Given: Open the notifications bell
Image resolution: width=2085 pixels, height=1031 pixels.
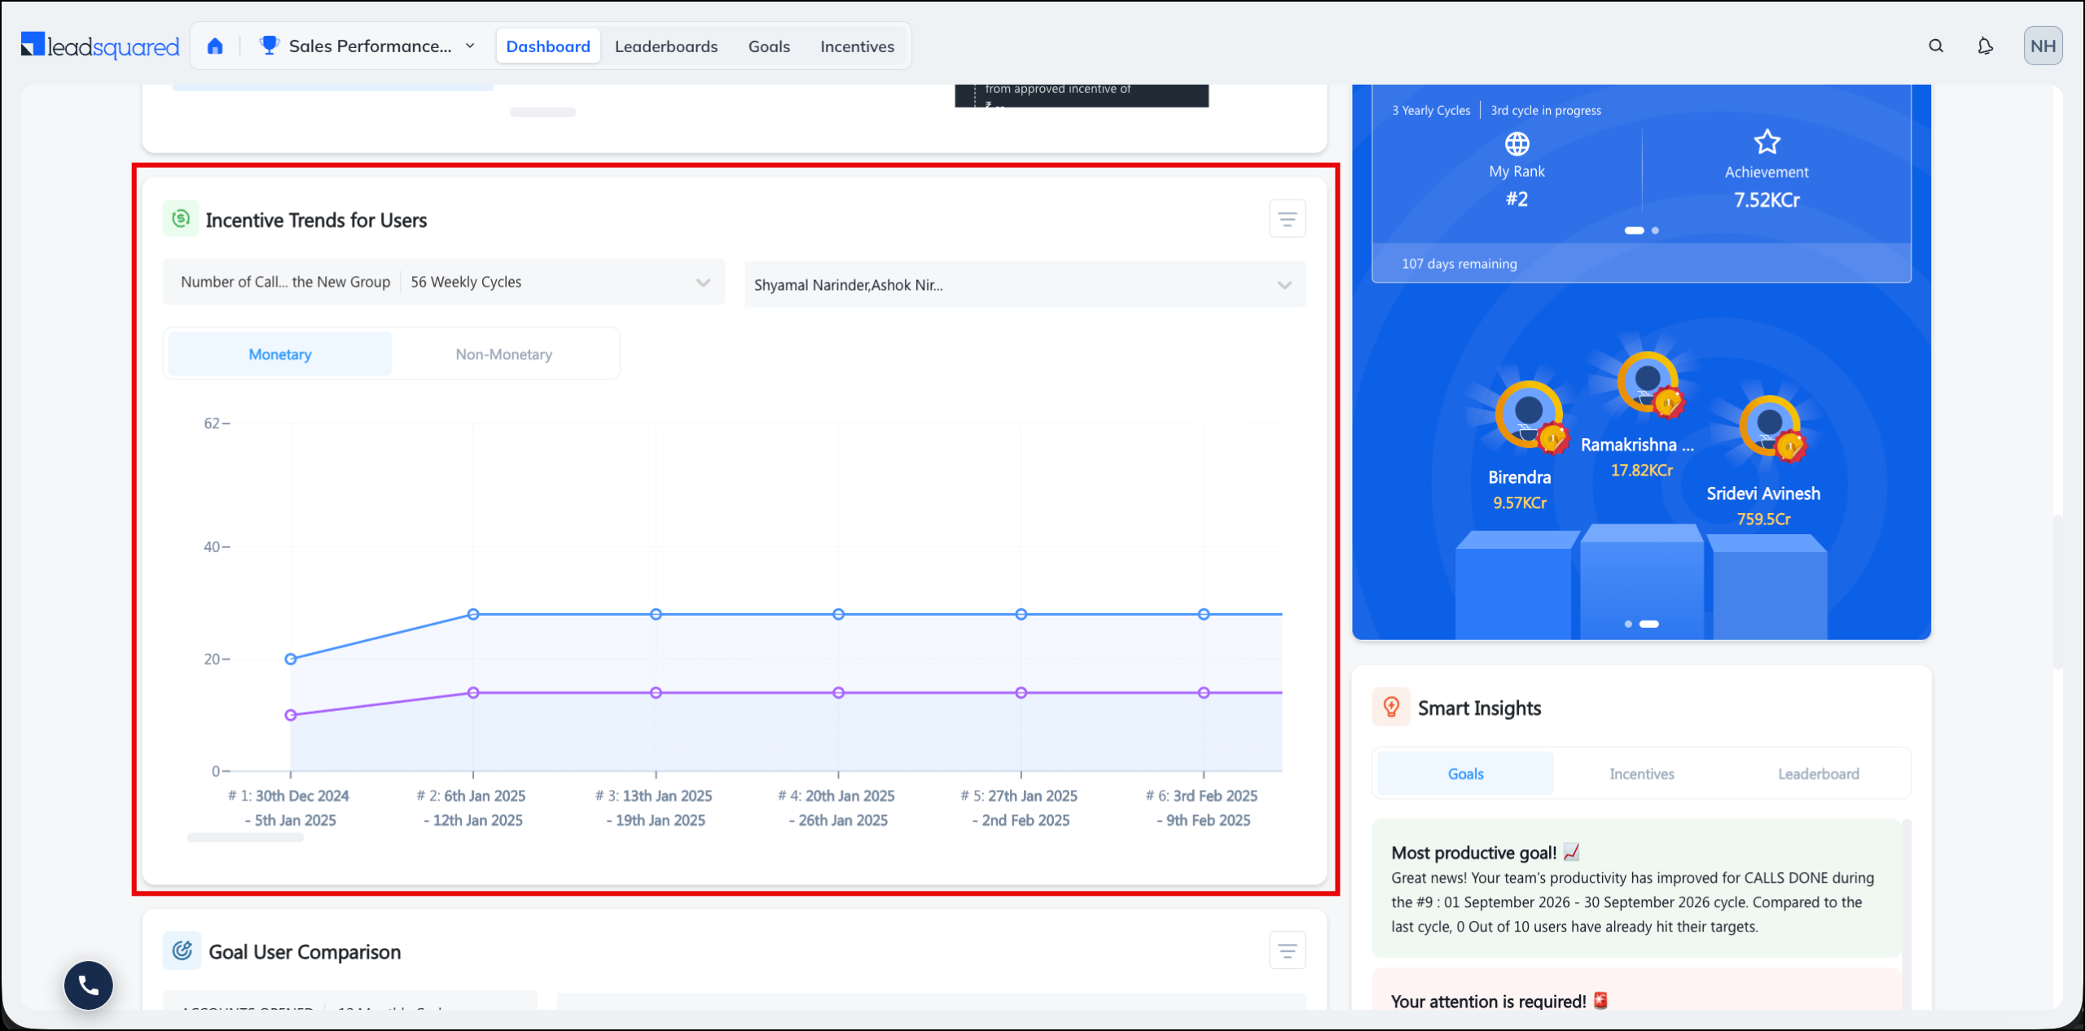Looking at the screenshot, I should [1986, 46].
